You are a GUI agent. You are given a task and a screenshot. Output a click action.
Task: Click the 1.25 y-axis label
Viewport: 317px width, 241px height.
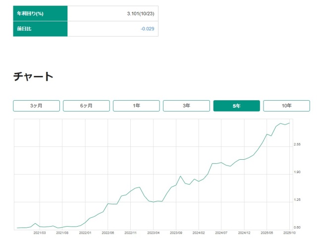297,200
